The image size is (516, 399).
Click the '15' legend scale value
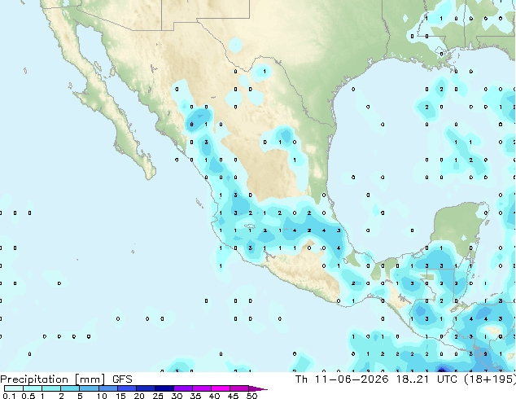[x=120, y=396]
